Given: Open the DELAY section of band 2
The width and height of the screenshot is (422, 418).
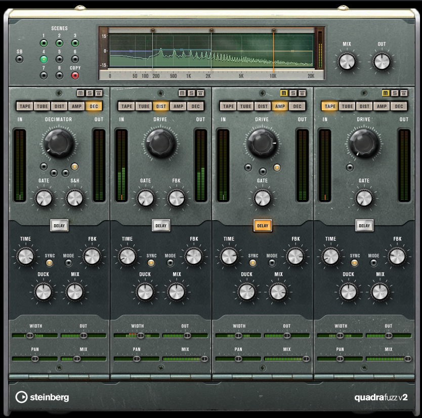Looking at the screenshot, I should coord(161,226).
